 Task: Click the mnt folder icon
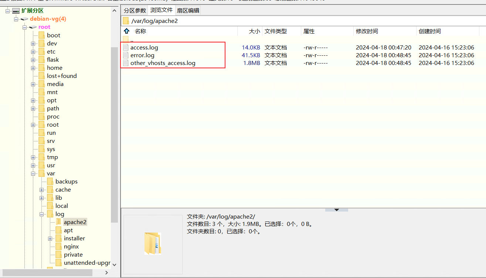(x=41, y=92)
